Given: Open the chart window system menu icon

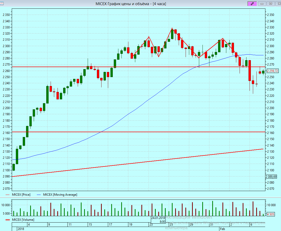Looking at the screenshot, I should (x=2, y=3).
